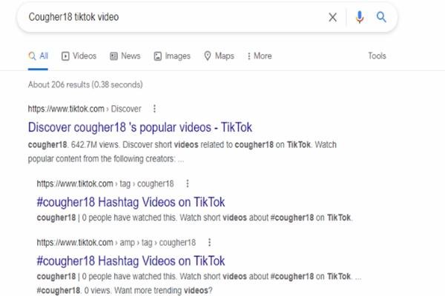Image resolution: width=445 pixels, height=296 pixels.
Task: Open the Tools options
Action: pos(377,55)
